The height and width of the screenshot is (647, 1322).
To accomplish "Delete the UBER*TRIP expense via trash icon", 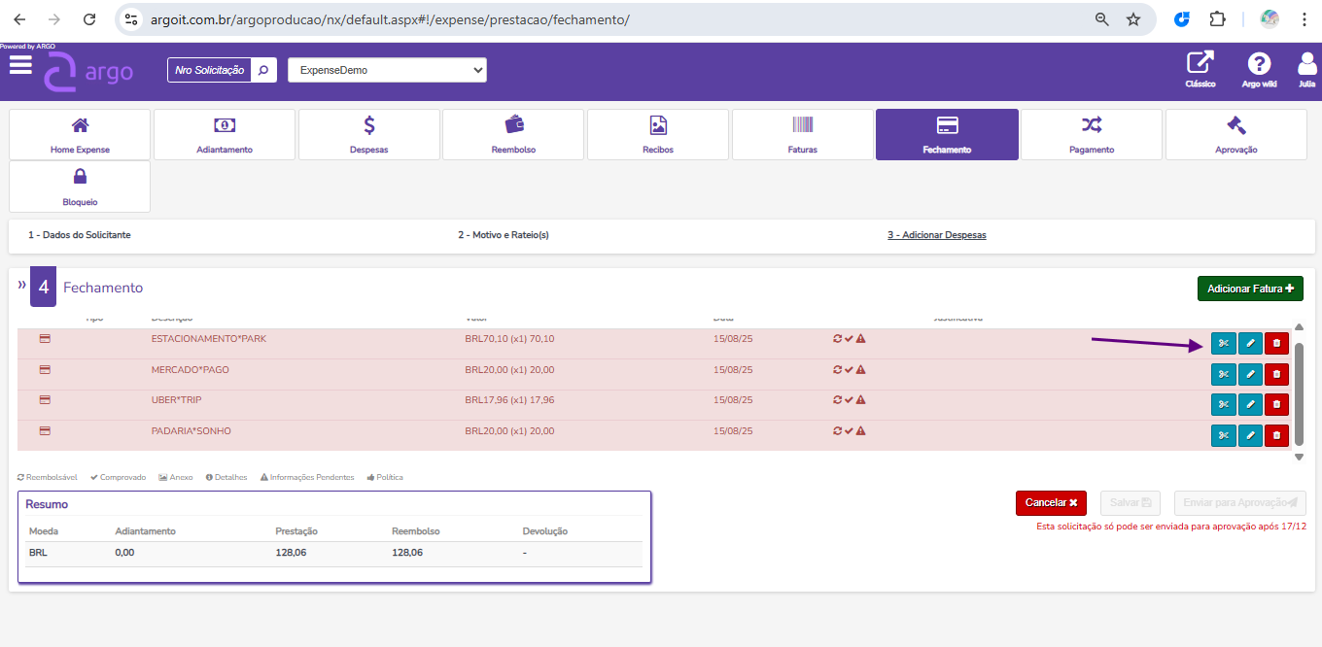I will pyautogui.click(x=1276, y=404).
